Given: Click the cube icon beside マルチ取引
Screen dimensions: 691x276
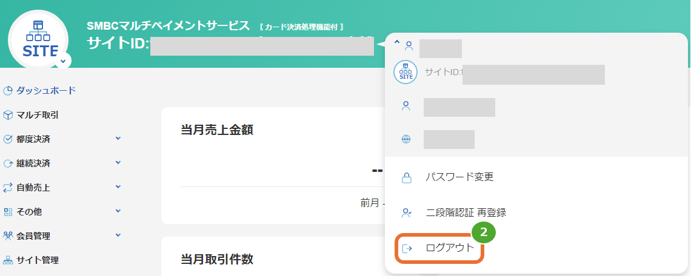Looking at the screenshot, I should click(8, 116).
